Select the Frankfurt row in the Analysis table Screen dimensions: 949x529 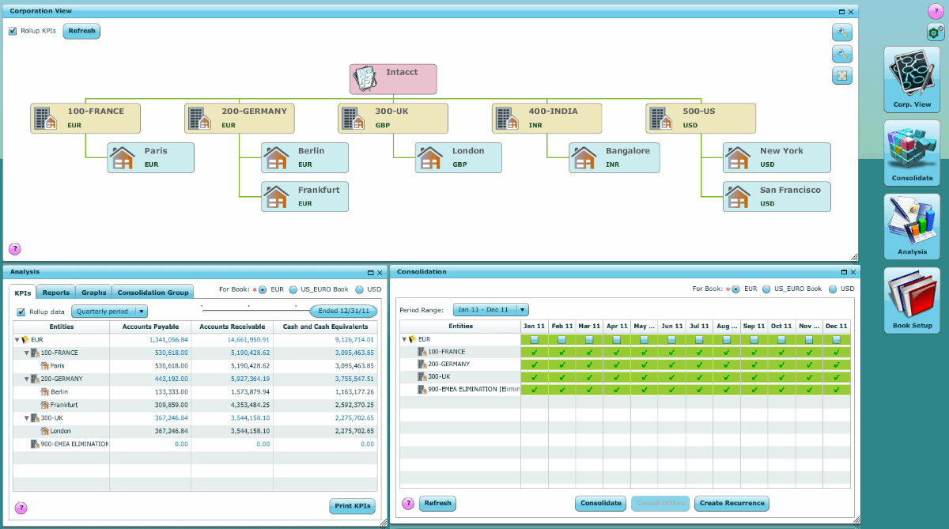click(195, 405)
